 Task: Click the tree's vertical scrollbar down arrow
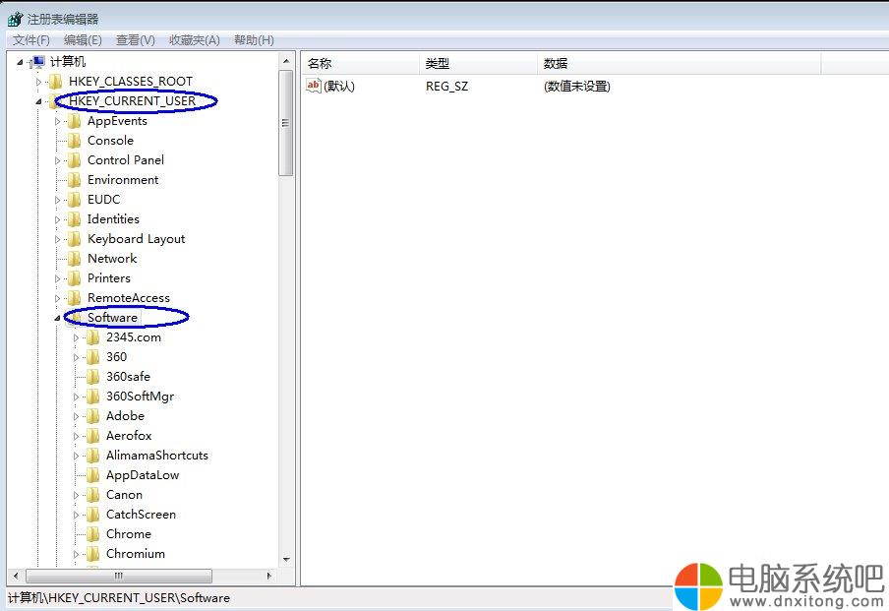click(285, 559)
